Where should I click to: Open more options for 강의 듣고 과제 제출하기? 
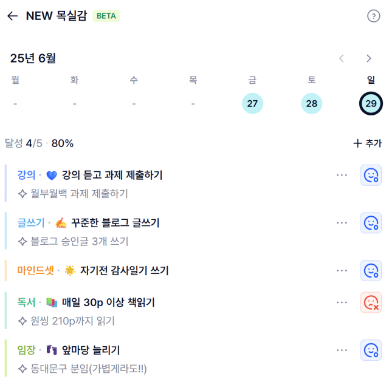coord(342,175)
